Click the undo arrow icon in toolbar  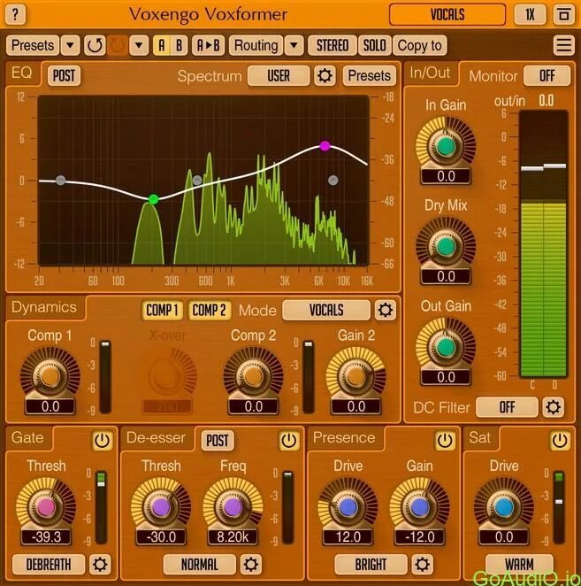point(95,45)
